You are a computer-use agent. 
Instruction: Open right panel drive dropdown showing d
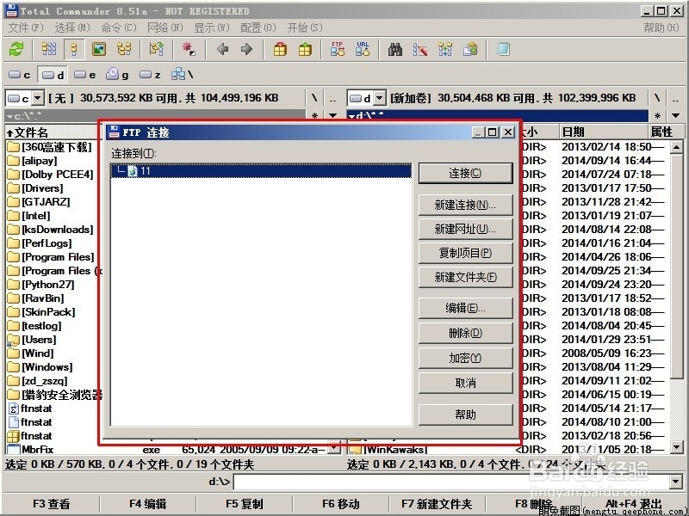click(x=367, y=98)
